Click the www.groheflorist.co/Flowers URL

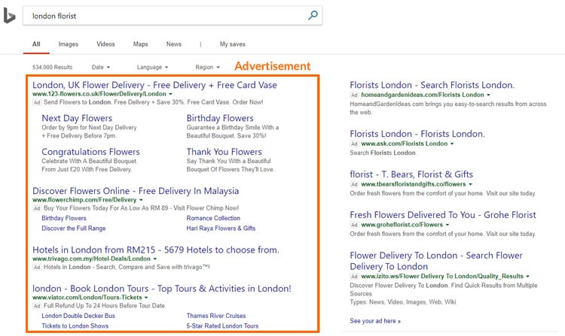402,225
